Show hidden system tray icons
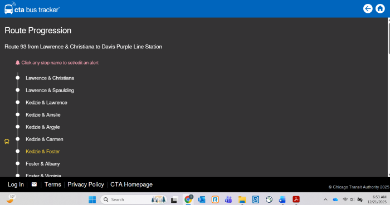The height and width of the screenshot is (205, 390). tap(325, 199)
